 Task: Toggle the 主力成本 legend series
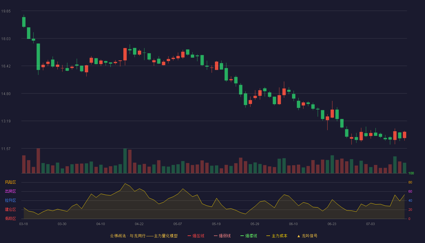pos(277,236)
